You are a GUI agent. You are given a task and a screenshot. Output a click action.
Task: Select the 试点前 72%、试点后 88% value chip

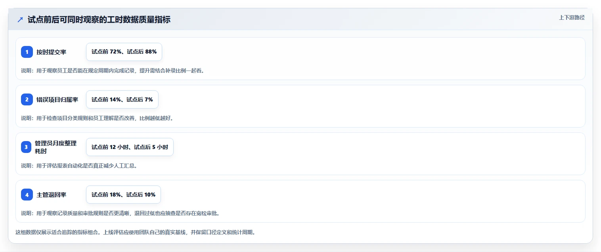click(124, 52)
